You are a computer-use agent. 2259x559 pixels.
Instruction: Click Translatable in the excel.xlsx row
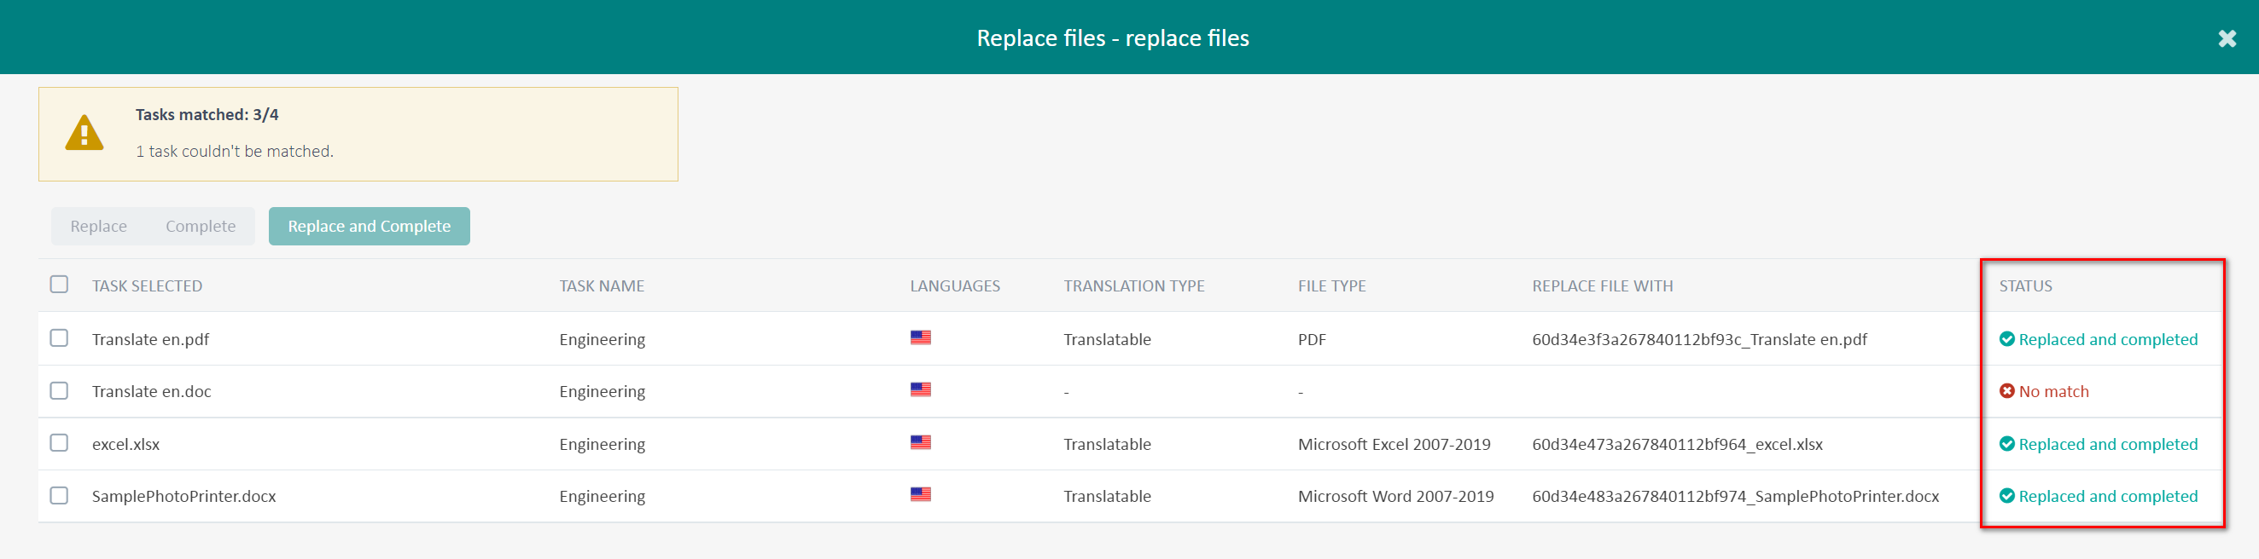[x=1108, y=444]
